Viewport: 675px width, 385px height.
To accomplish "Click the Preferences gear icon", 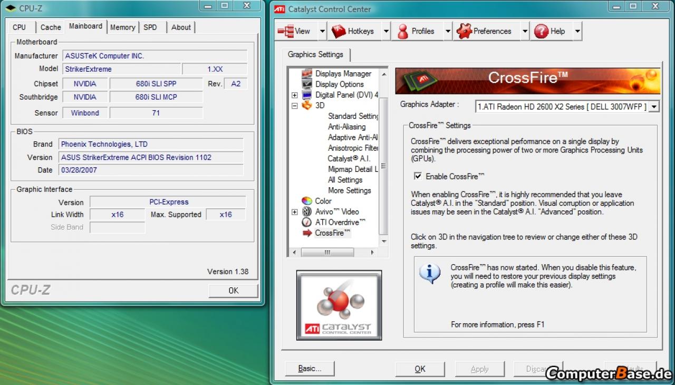I will (x=464, y=31).
